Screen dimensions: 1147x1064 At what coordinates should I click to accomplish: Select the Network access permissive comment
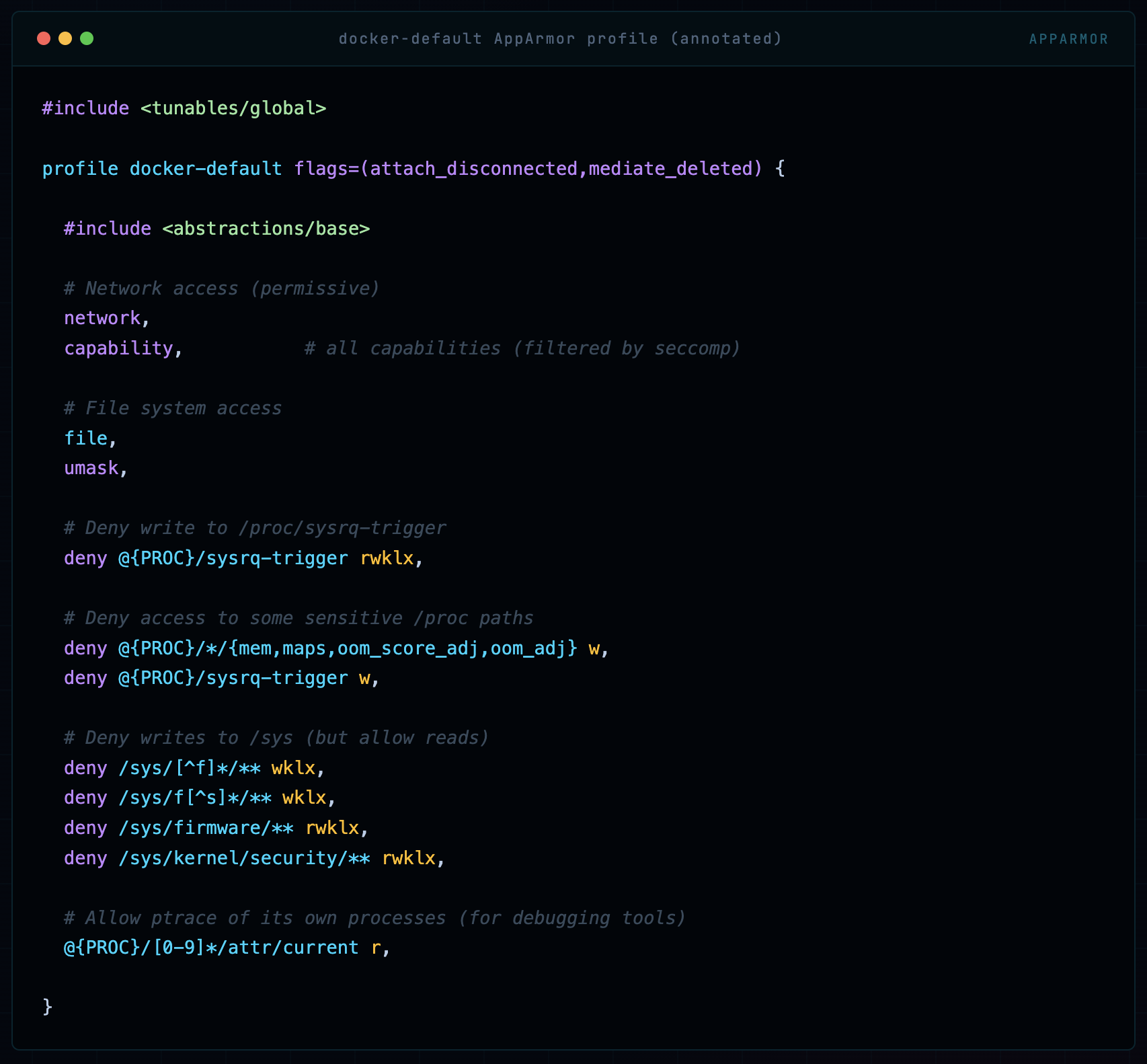coord(221,288)
